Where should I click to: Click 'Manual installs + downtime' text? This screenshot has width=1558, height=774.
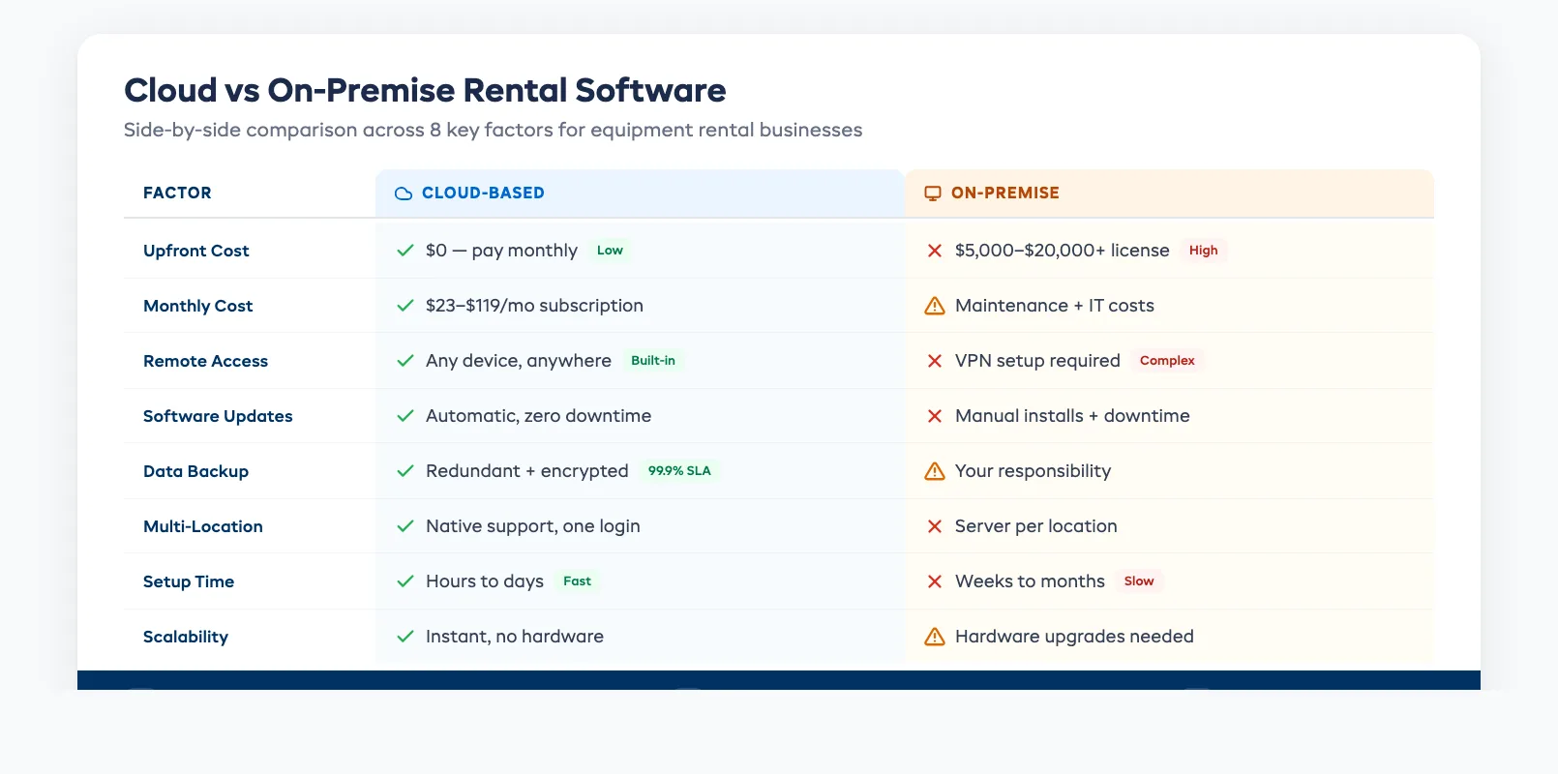tap(1072, 416)
